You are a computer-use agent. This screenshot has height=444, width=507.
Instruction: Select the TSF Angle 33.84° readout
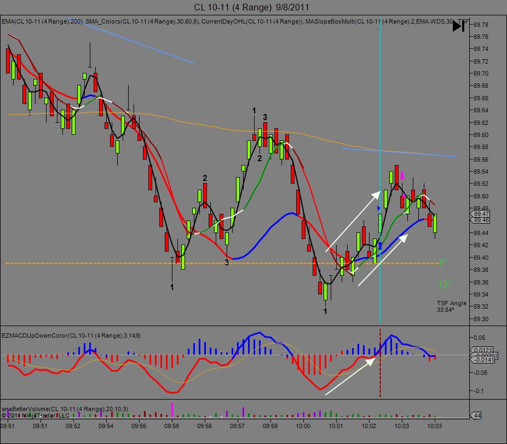pos(451,306)
